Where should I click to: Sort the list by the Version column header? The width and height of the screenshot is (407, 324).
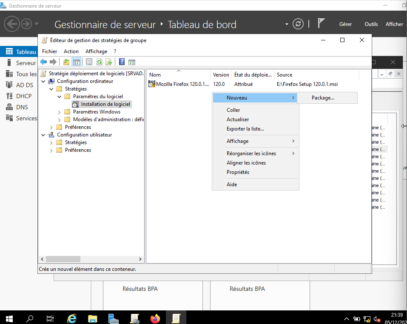[x=221, y=75]
